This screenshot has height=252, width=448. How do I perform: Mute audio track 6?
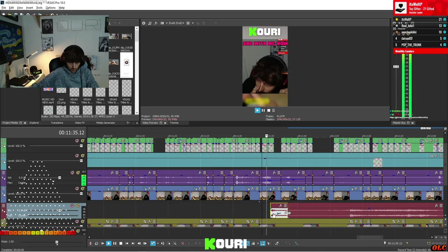tap(72, 205)
